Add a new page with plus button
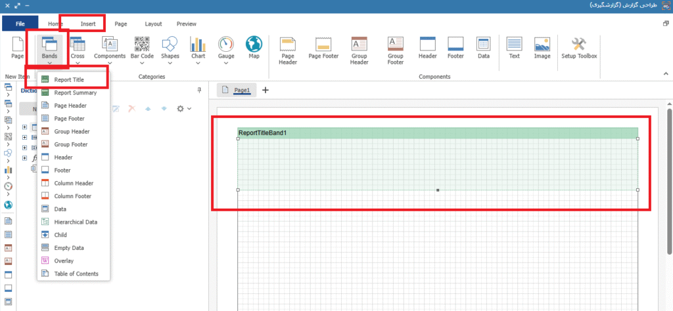The width and height of the screenshot is (673, 311). coord(266,90)
